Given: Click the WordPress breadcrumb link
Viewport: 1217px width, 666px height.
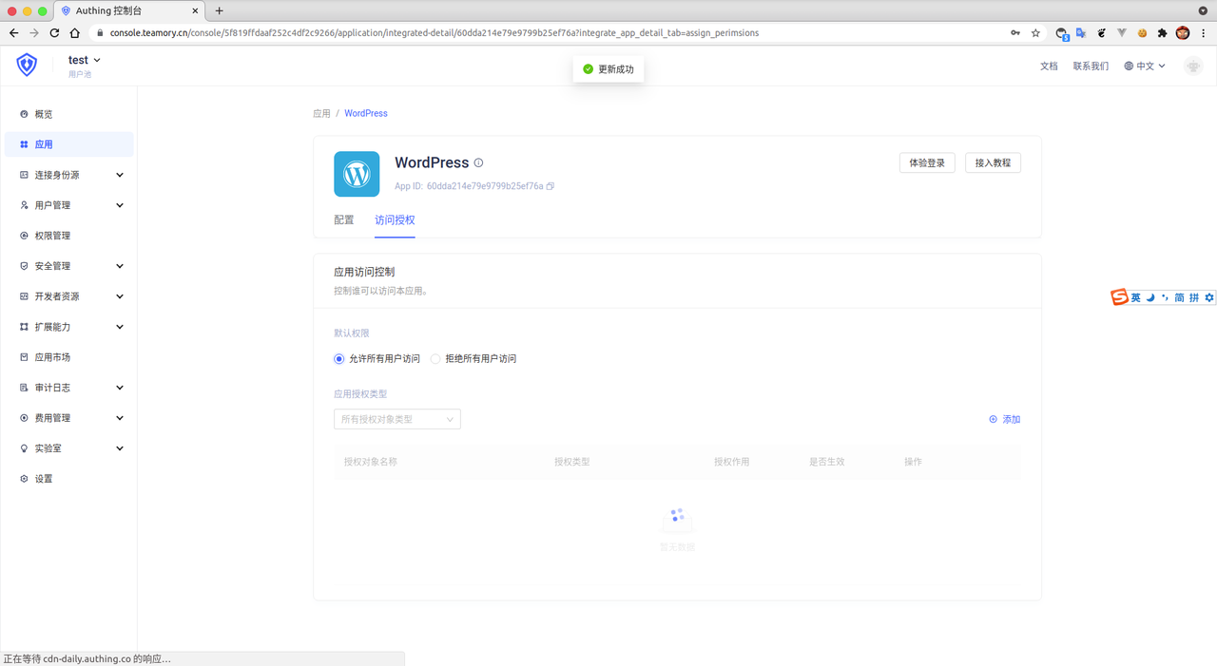Looking at the screenshot, I should coord(366,113).
